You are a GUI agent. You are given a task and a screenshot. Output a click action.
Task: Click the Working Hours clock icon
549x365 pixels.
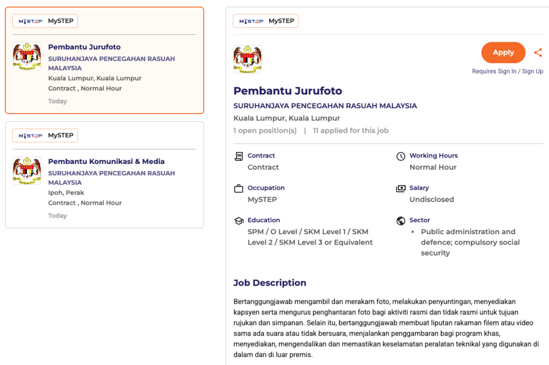coord(400,157)
